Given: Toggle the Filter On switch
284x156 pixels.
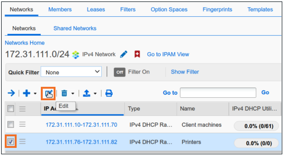Looking at the screenshot, I should pyautogui.click(x=119, y=72).
